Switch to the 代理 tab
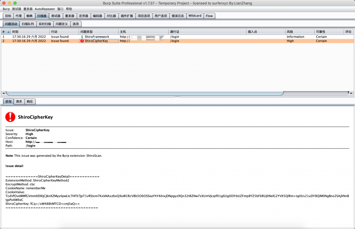Viewport: 355px width, 229px height. [19, 16]
